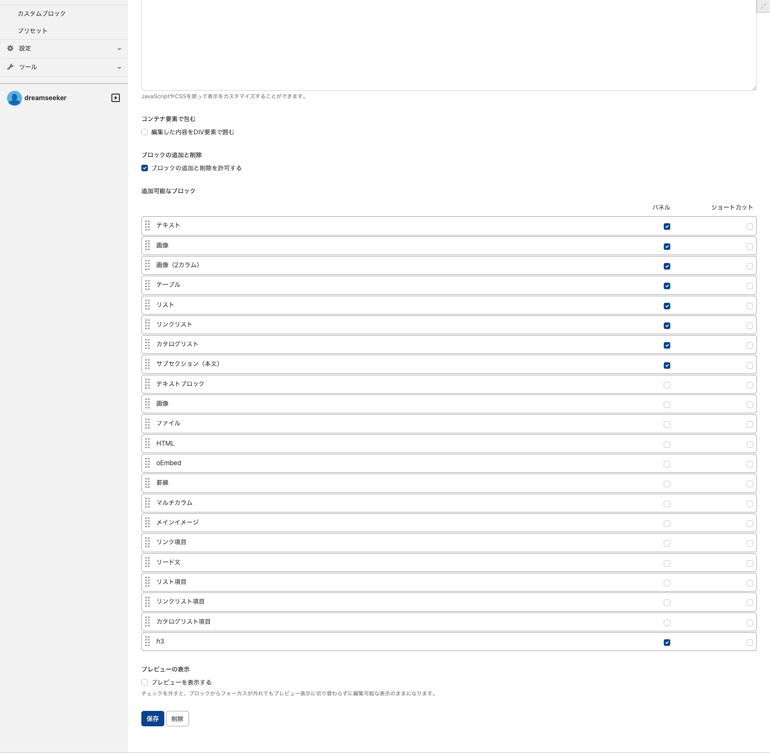Click the sign-out icon next to dreamseeker
Screen dimensions: 770x753
(x=116, y=98)
